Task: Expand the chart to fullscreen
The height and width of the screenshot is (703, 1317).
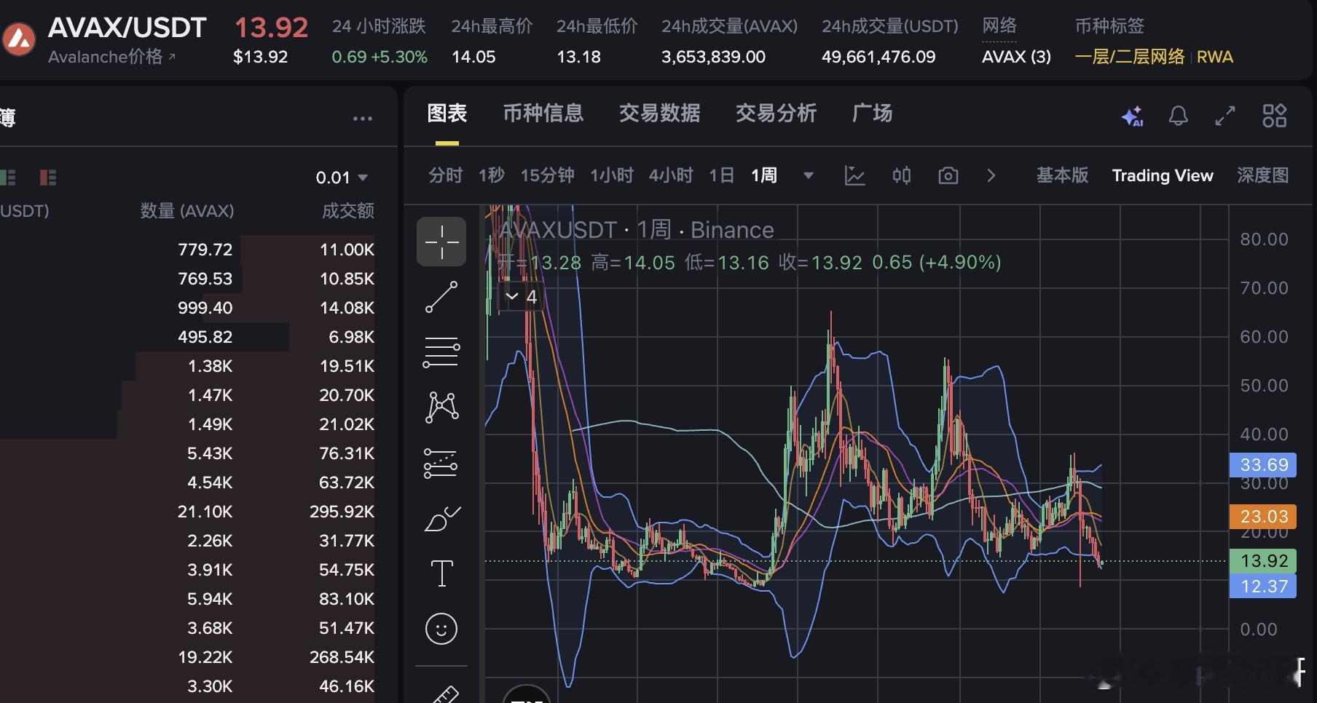Action: pyautogui.click(x=1225, y=115)
